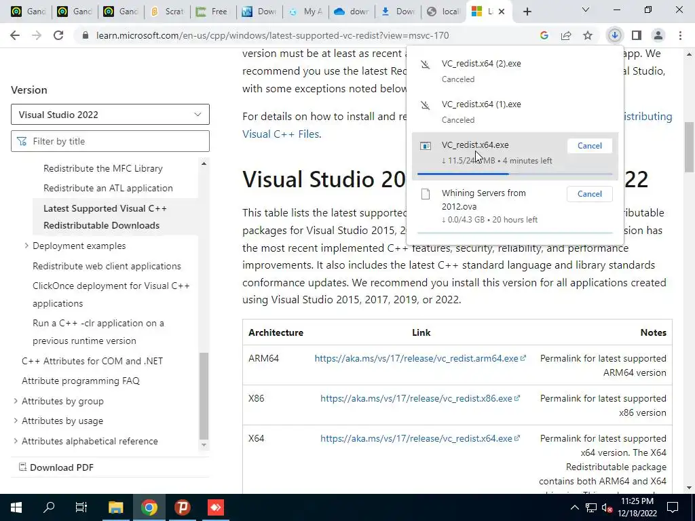The image size is (695, 521).
Task: Open the Google icon in address bar
Action: [544, 35]
